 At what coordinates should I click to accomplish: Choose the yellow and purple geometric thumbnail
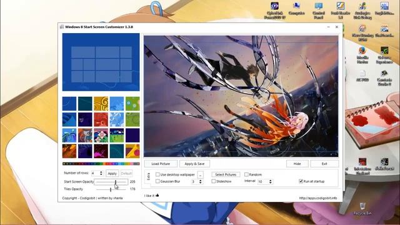132,151
